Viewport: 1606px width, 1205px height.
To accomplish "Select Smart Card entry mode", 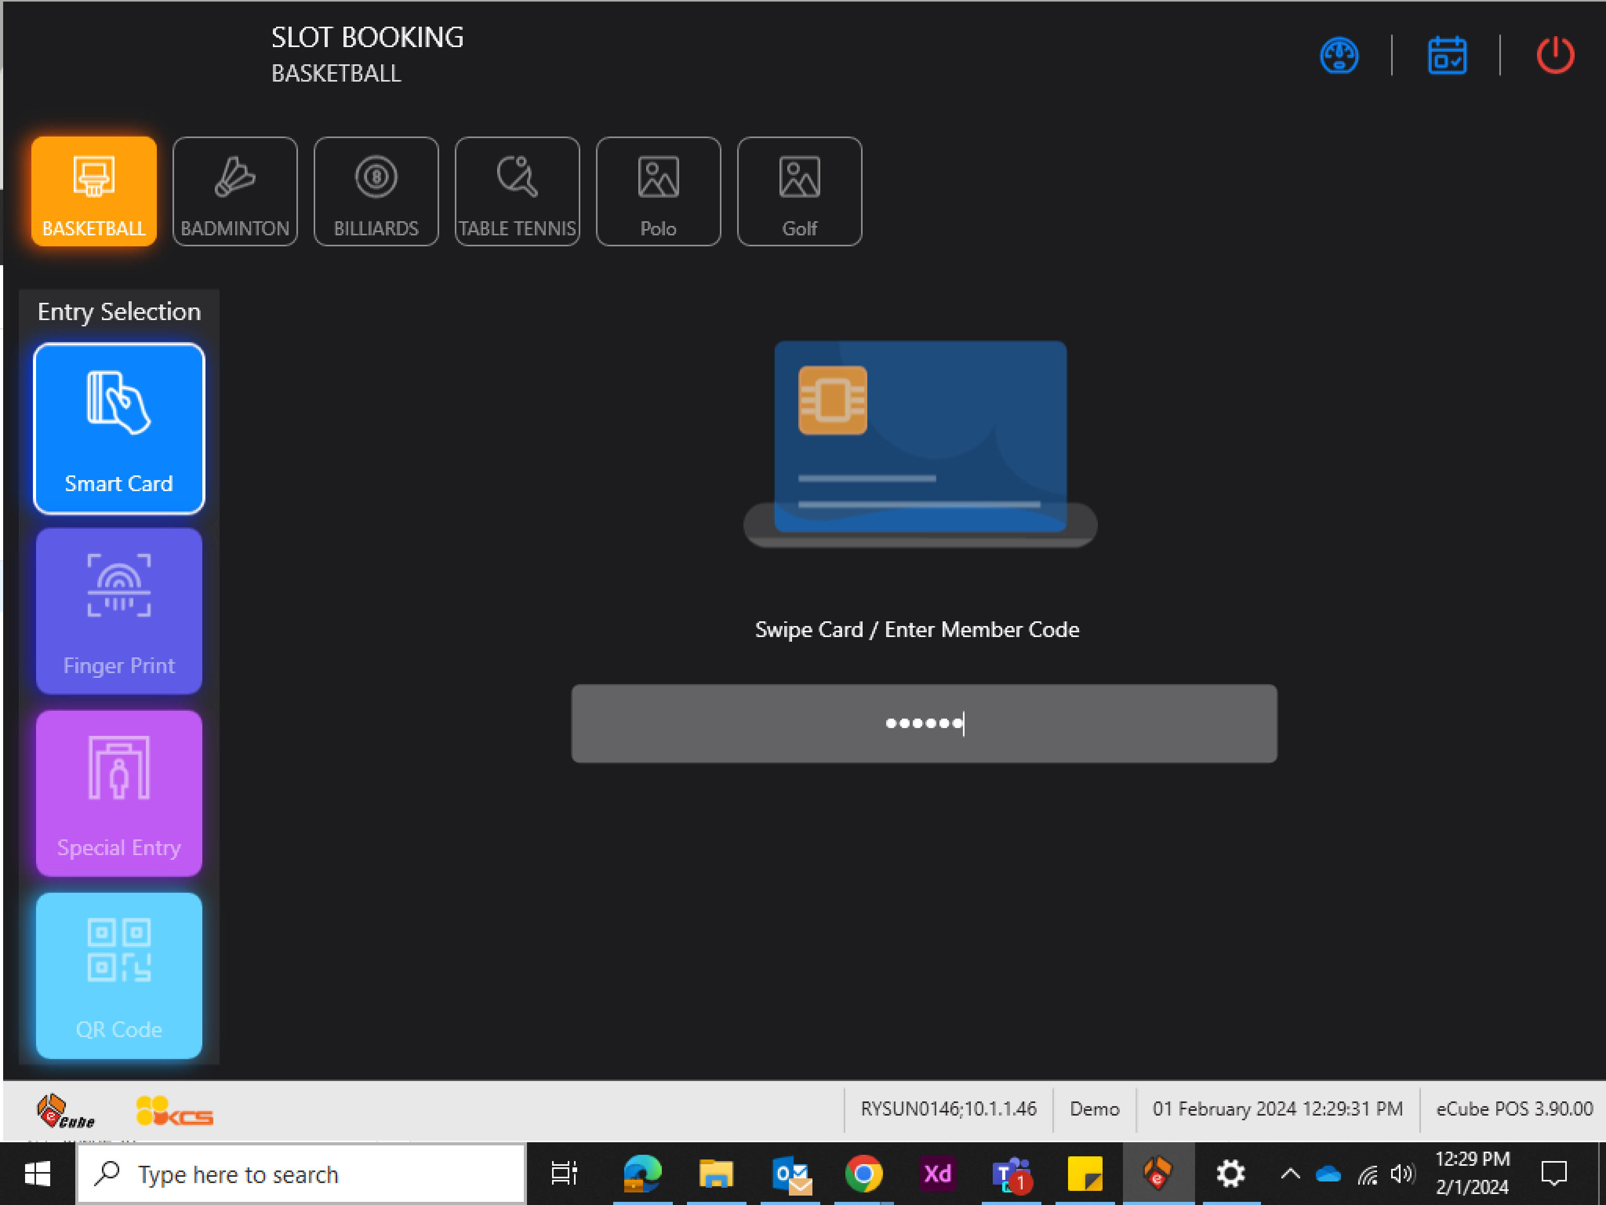I will (119, 428).
